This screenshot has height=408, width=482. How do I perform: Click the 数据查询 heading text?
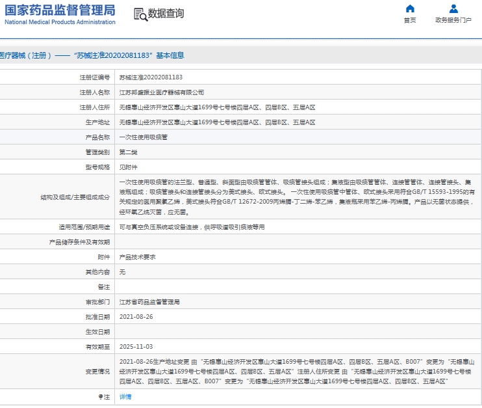pos(166,14)
